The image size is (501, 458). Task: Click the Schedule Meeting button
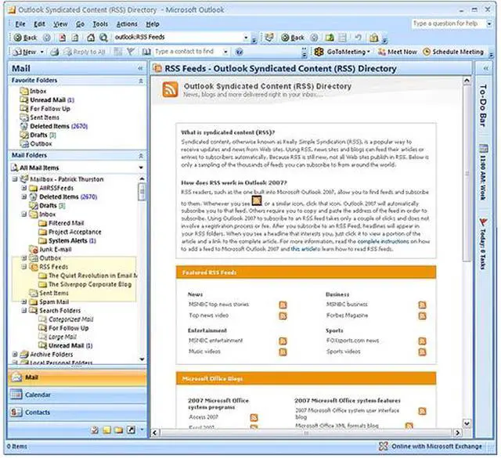click(453, 52)
